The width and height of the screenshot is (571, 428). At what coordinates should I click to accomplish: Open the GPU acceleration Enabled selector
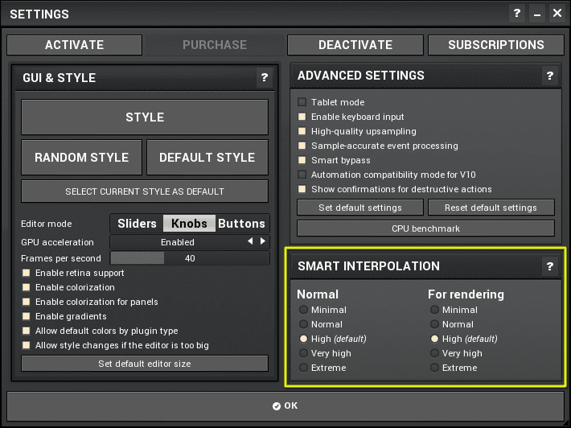click(x=190, y=242)
